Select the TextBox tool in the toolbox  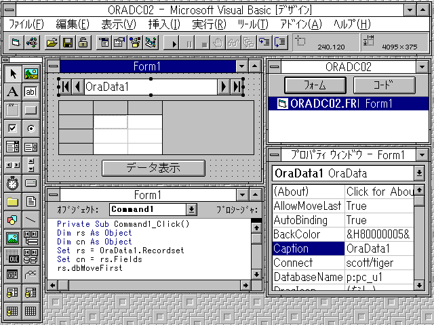(31, 91)
